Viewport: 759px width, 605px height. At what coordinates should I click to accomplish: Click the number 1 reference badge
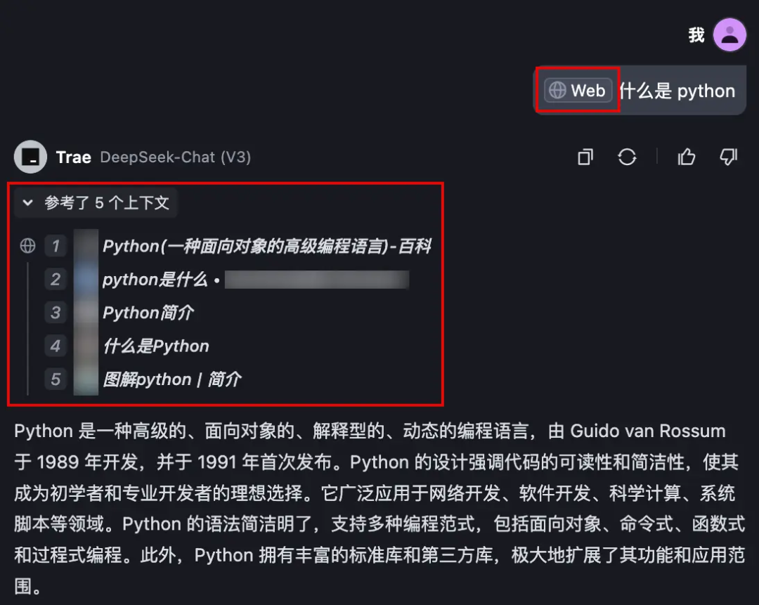pos(56,246)
